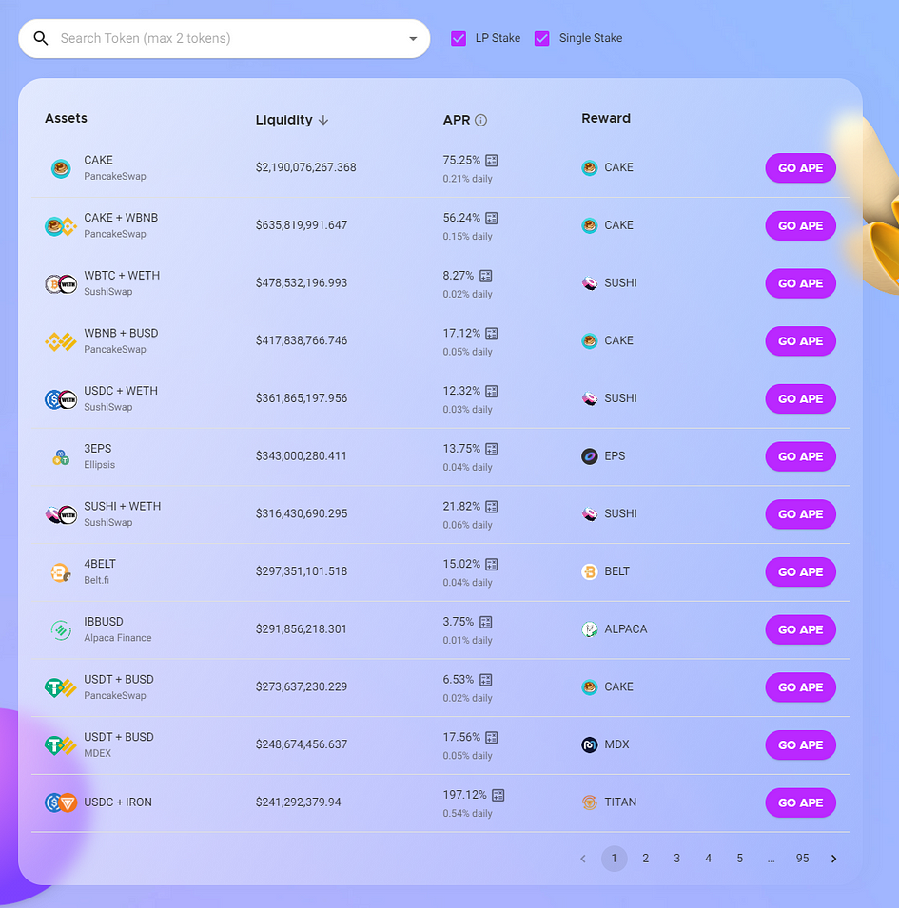Click GO APE for CAKE PancakeSwap row
Screen dimensions: 899x908
pos(800,168)
